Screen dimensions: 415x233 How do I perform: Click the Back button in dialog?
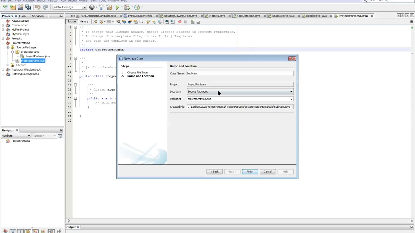click(215, 172)
